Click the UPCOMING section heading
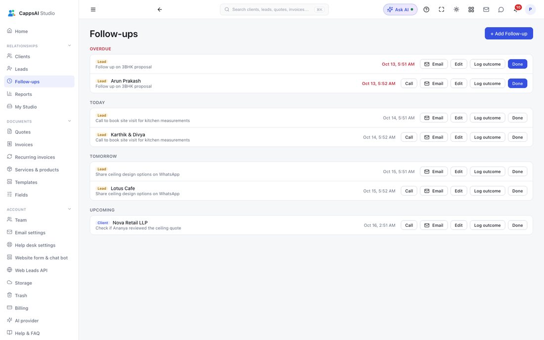The width and height of the screenshot is (544, 340). (102, 210)
